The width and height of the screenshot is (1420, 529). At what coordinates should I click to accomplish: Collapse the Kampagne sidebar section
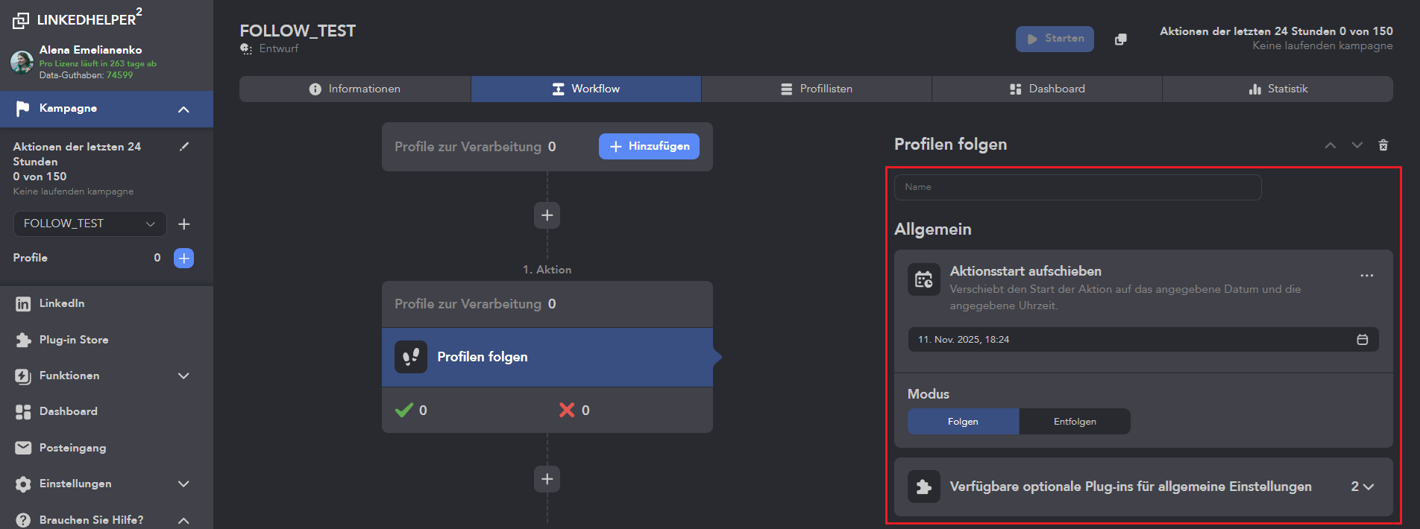[x=183, y=110]
